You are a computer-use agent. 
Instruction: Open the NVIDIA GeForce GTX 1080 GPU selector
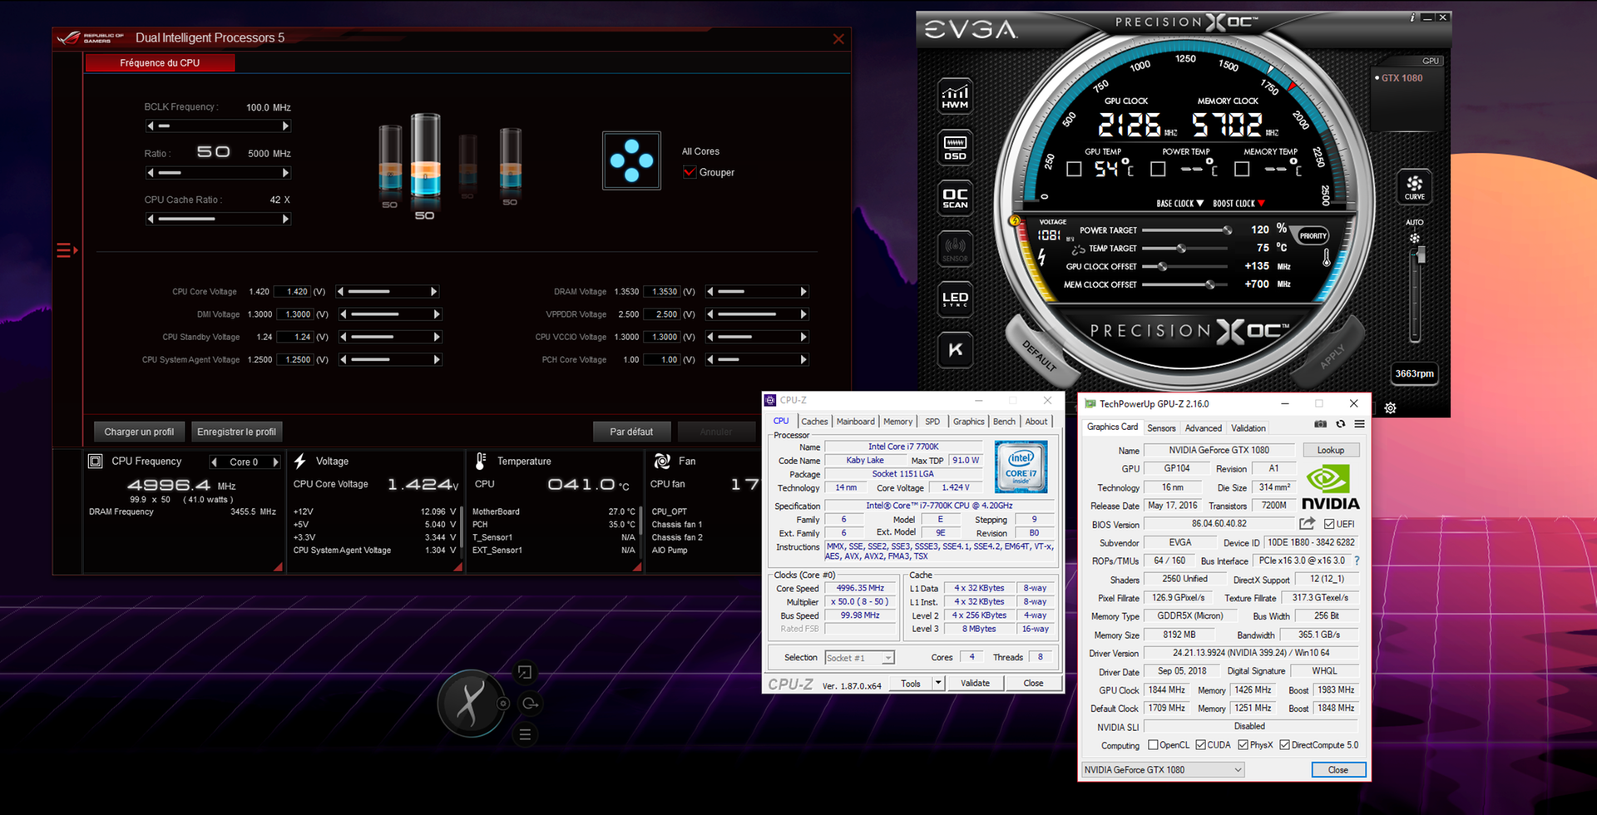[x=1163, y=770]
